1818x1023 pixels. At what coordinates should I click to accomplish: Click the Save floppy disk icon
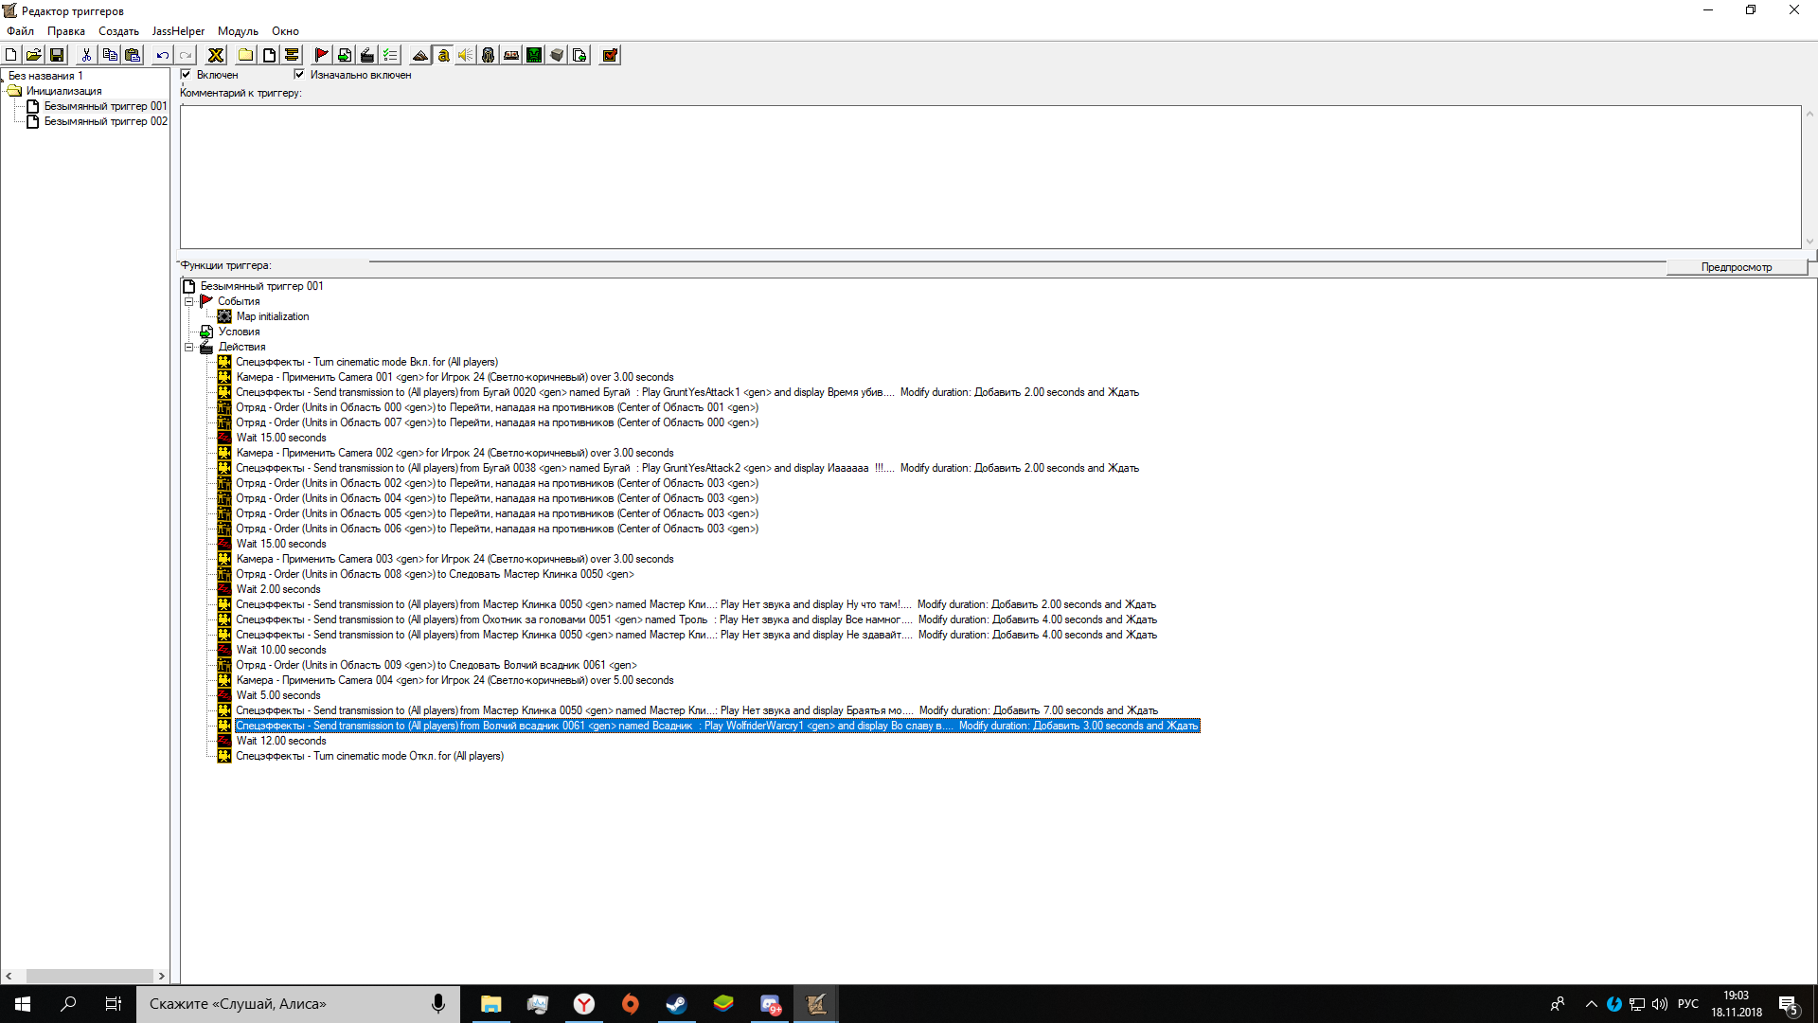coord(57,55)
